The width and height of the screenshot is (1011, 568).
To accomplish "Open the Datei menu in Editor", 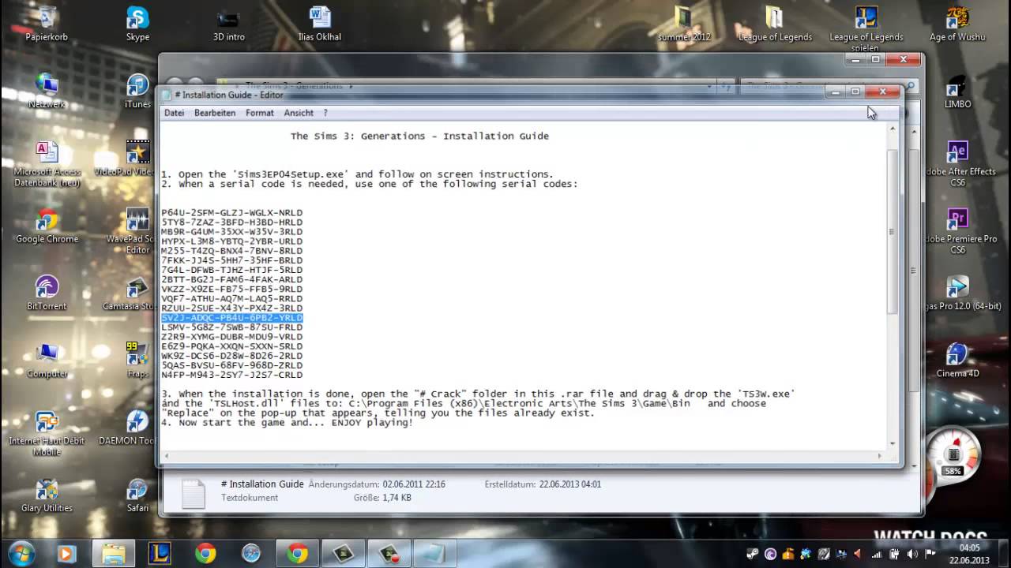I will click(x=174, y=113).
